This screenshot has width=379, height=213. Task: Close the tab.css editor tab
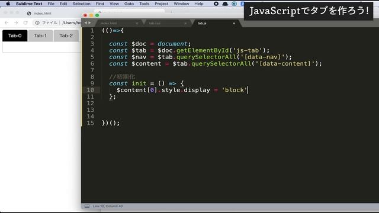185,23
